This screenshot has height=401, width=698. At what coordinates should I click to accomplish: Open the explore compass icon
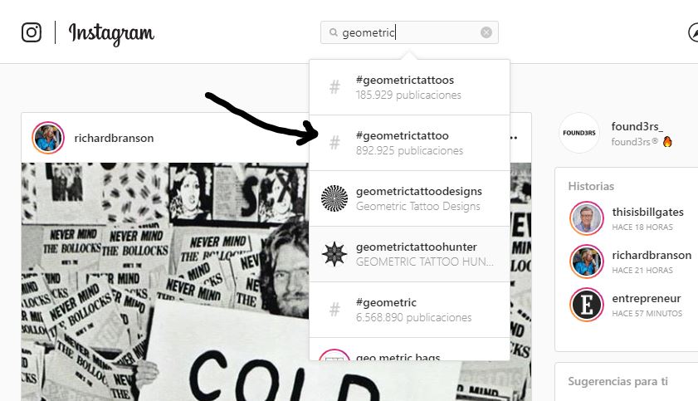[694, 32]
